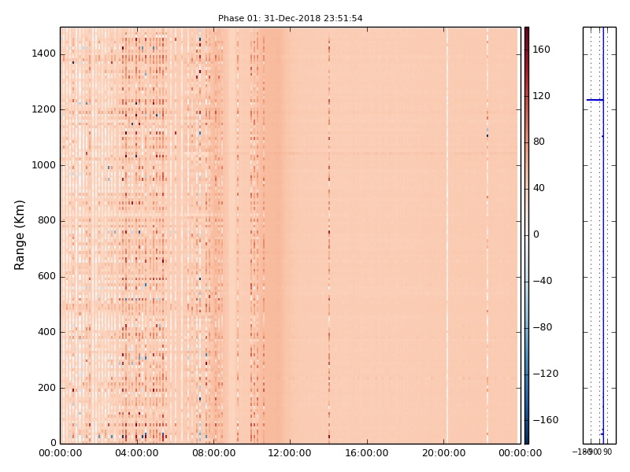
Task: Click the 160 colorbar label
Action: tap(541, 50)
